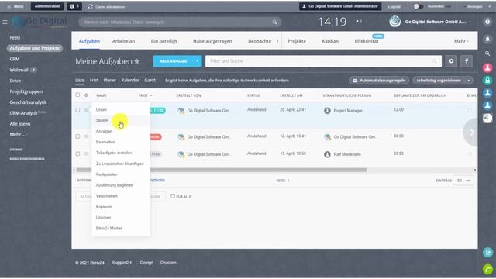Viewport: 496px width, 279px height.
Task: Sort by the Frist column header
Action: (x=145, y=95)
